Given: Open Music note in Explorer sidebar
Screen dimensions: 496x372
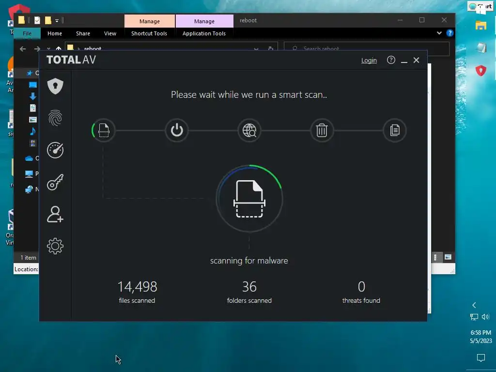Looking at the screenshot, I should [x=32, y=131].
